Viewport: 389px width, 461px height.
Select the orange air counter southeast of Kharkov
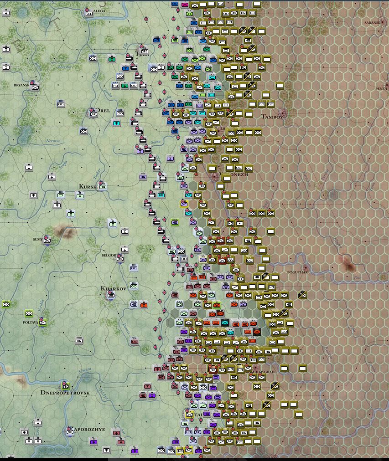(x=144, y=305)
